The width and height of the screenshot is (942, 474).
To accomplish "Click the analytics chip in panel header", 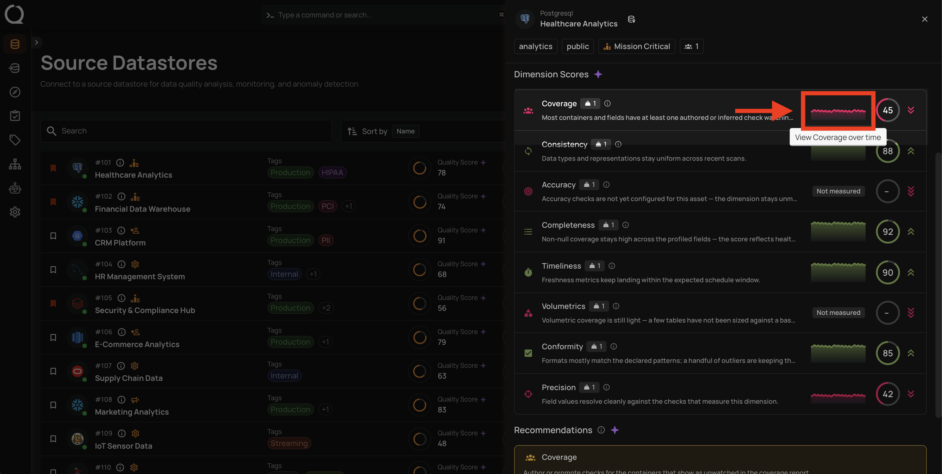I will coord(535,46).
